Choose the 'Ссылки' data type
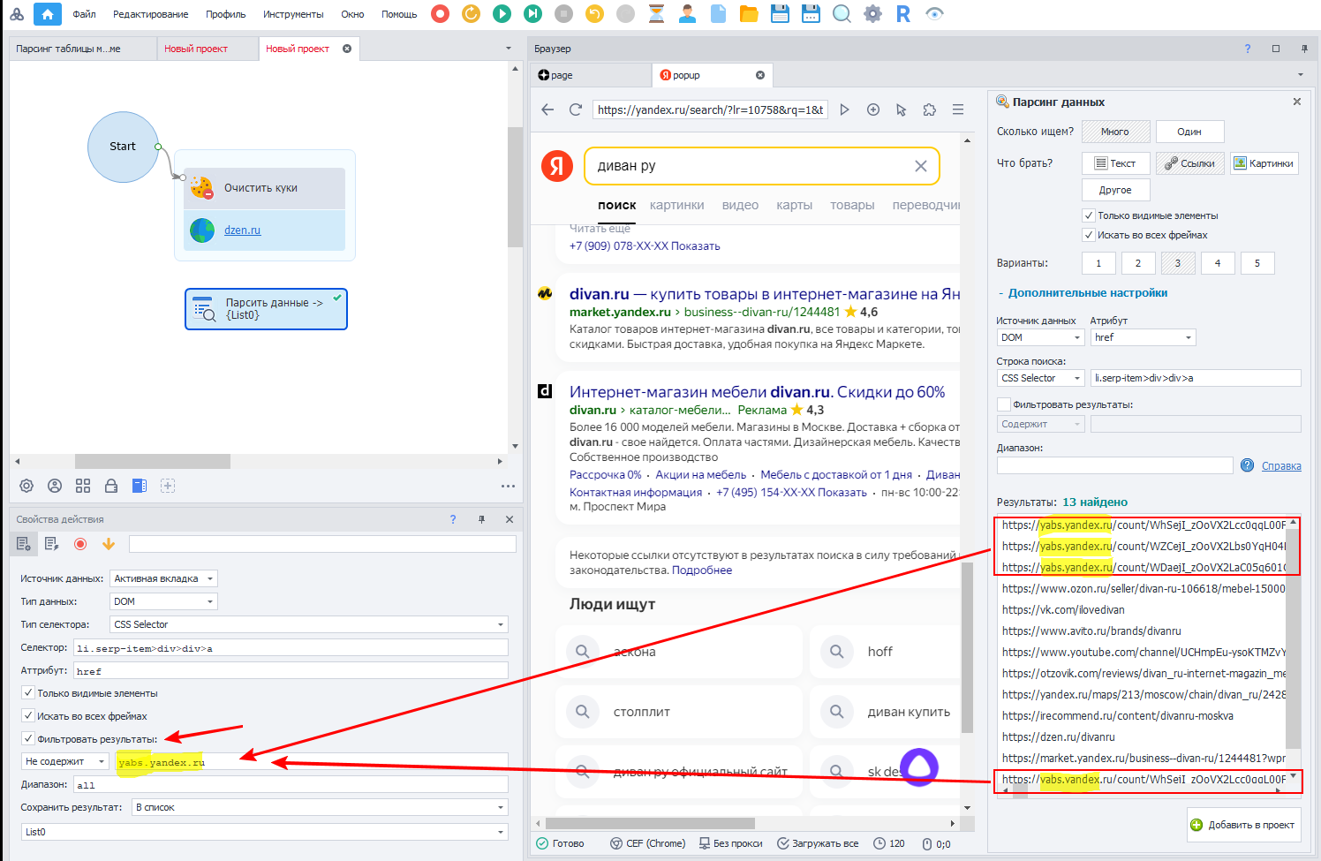 pos(1189,163)
